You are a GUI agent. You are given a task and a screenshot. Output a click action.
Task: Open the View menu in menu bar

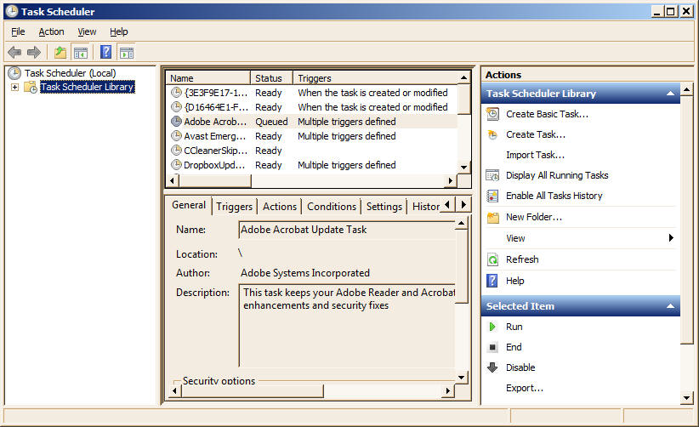(87, 31)
